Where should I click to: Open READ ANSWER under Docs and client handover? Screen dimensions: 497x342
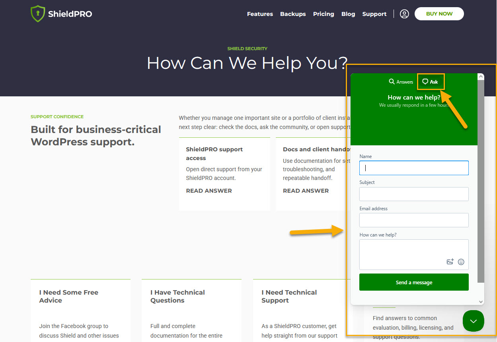tap(306, 191)
